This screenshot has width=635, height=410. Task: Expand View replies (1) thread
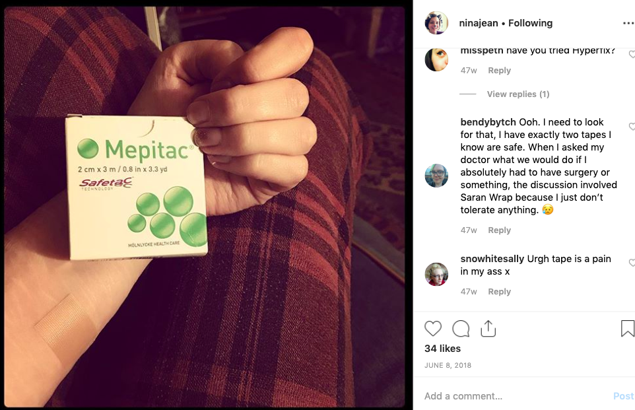point(518,94)
